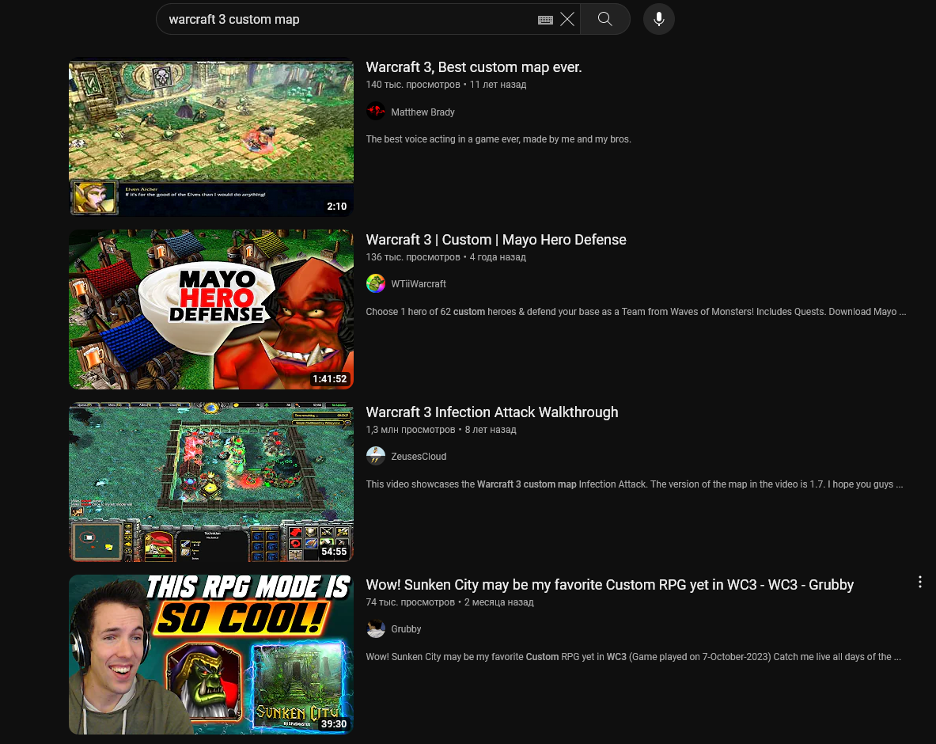This screenshot has height=744, width=936.
Task: Click the 39:30 duration badge
Action: [x=334, y=723]
